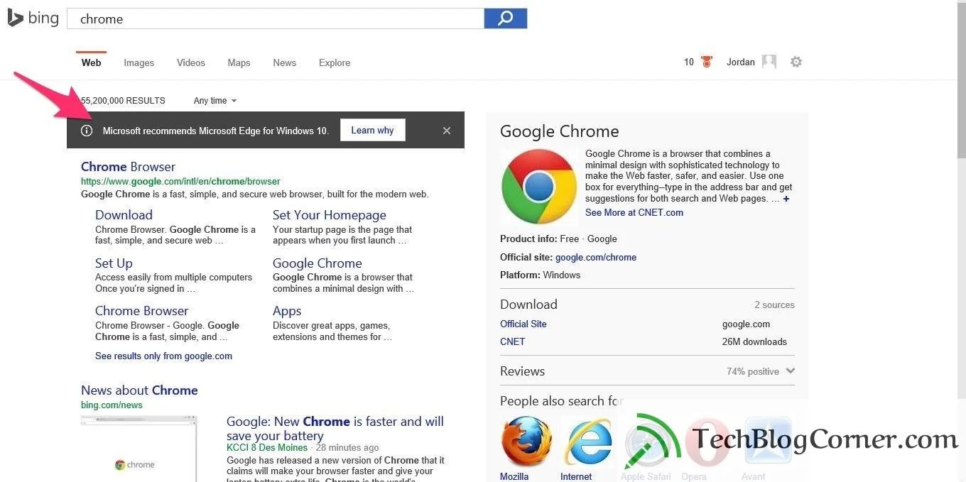
Task: Open Jordan's profile avatar
Action: tap(769, 62)
